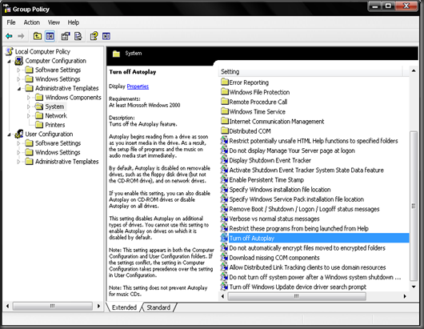Click the tree pane scroll left arrow
This screenshot has height=329, width=424.
[7, 306]
